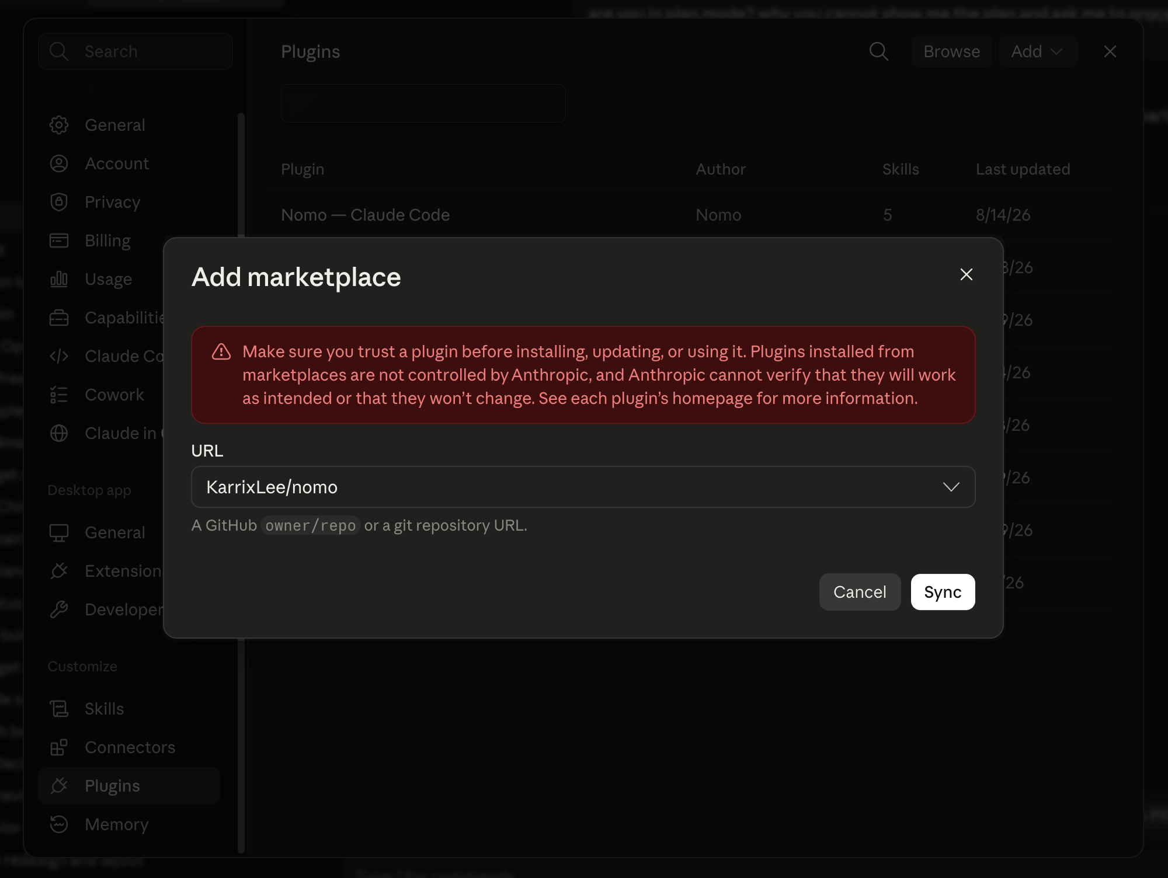Image resolution: width=1168 pixels, height=878 pixels.
Task: Open Desktop app General monitor icon
Action: (x=59, y=532)
